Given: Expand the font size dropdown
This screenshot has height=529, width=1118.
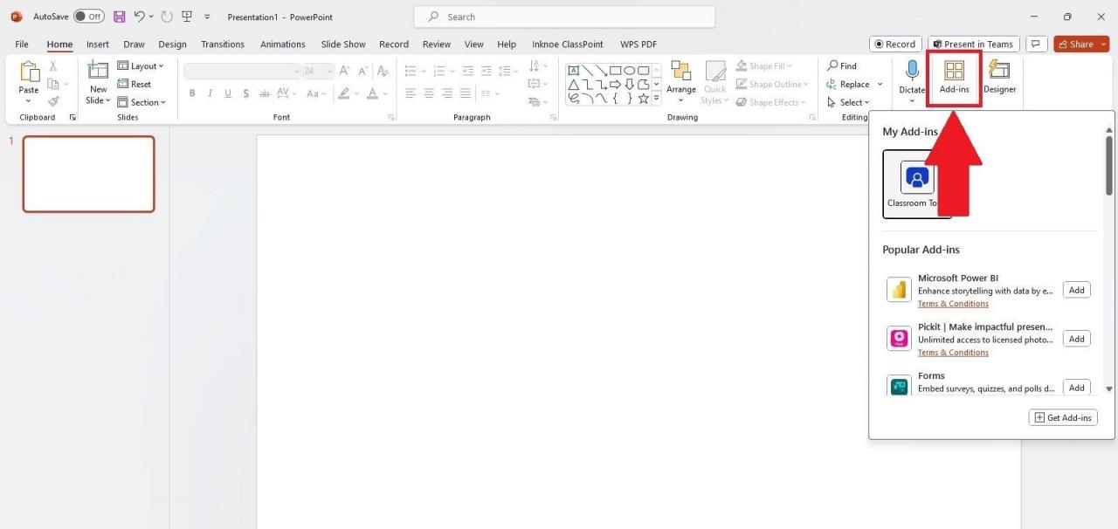Looking at the screenshot, I should click(328, 71).
